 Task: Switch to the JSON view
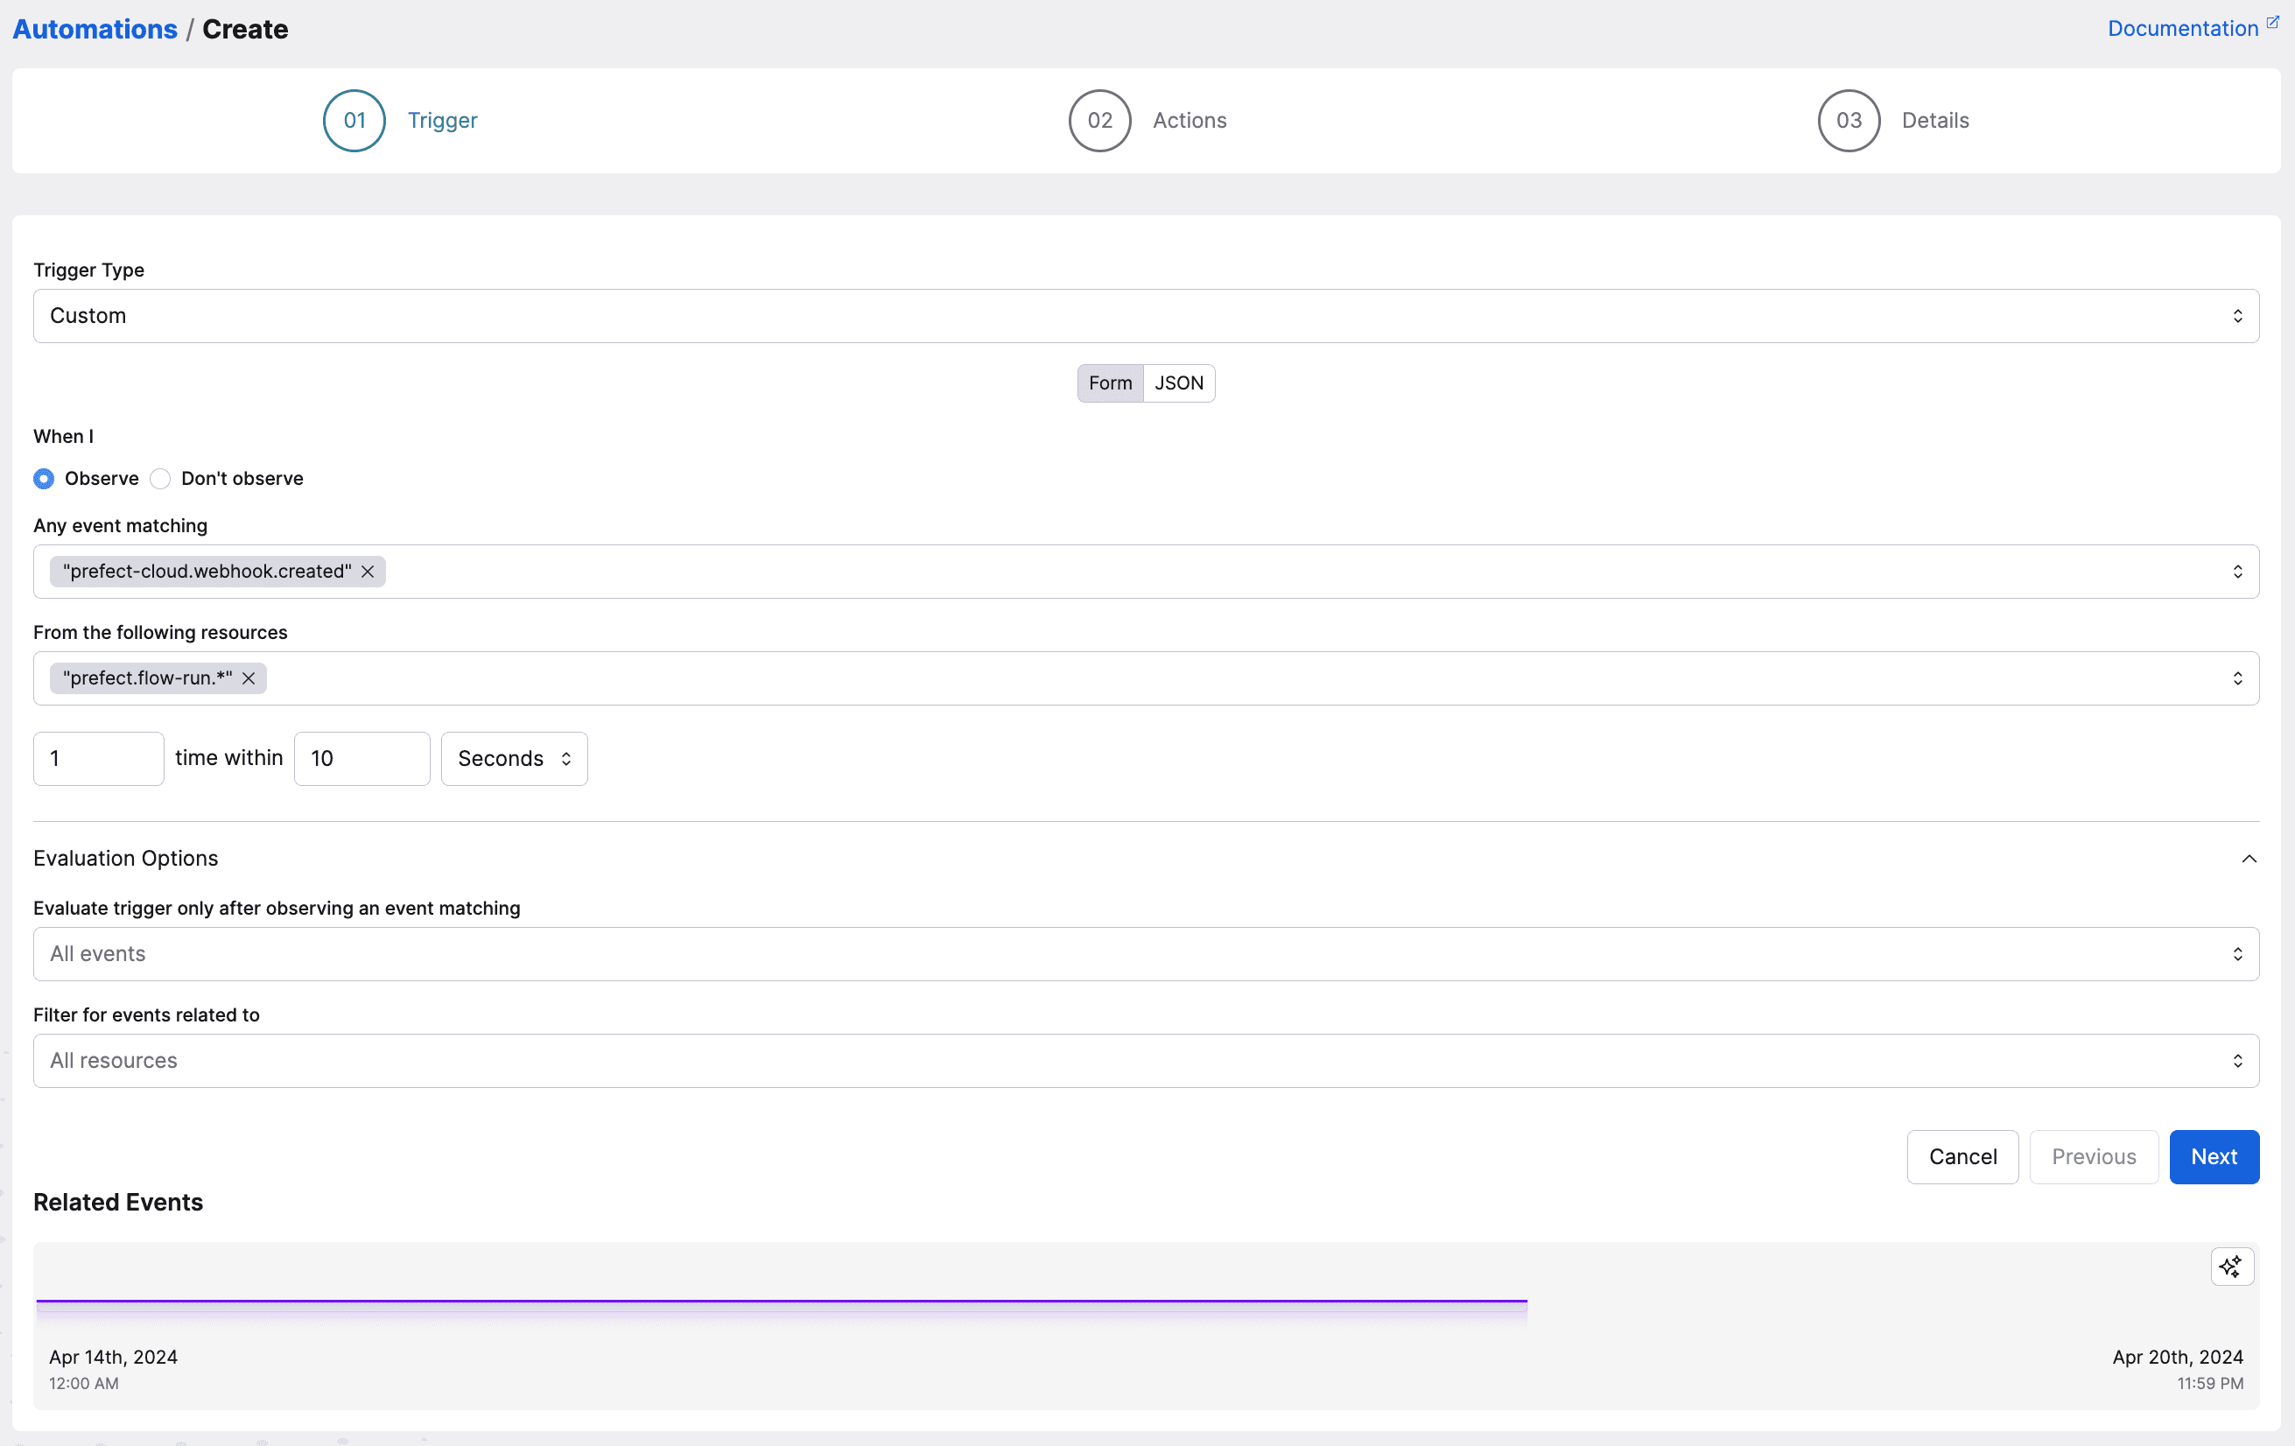click(1178, 383)
